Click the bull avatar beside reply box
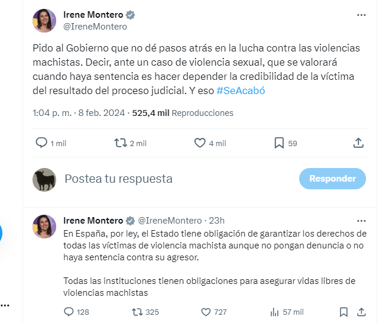The width and height of the screenshot is (392, 323). [44, 179]
